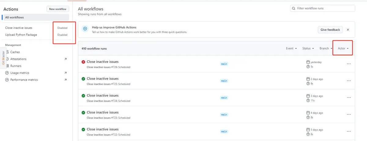Expand the Actor filter dropdown
The width and height of the screenshot is (367, 141).
pyautogui.click(x=343, y=48)
